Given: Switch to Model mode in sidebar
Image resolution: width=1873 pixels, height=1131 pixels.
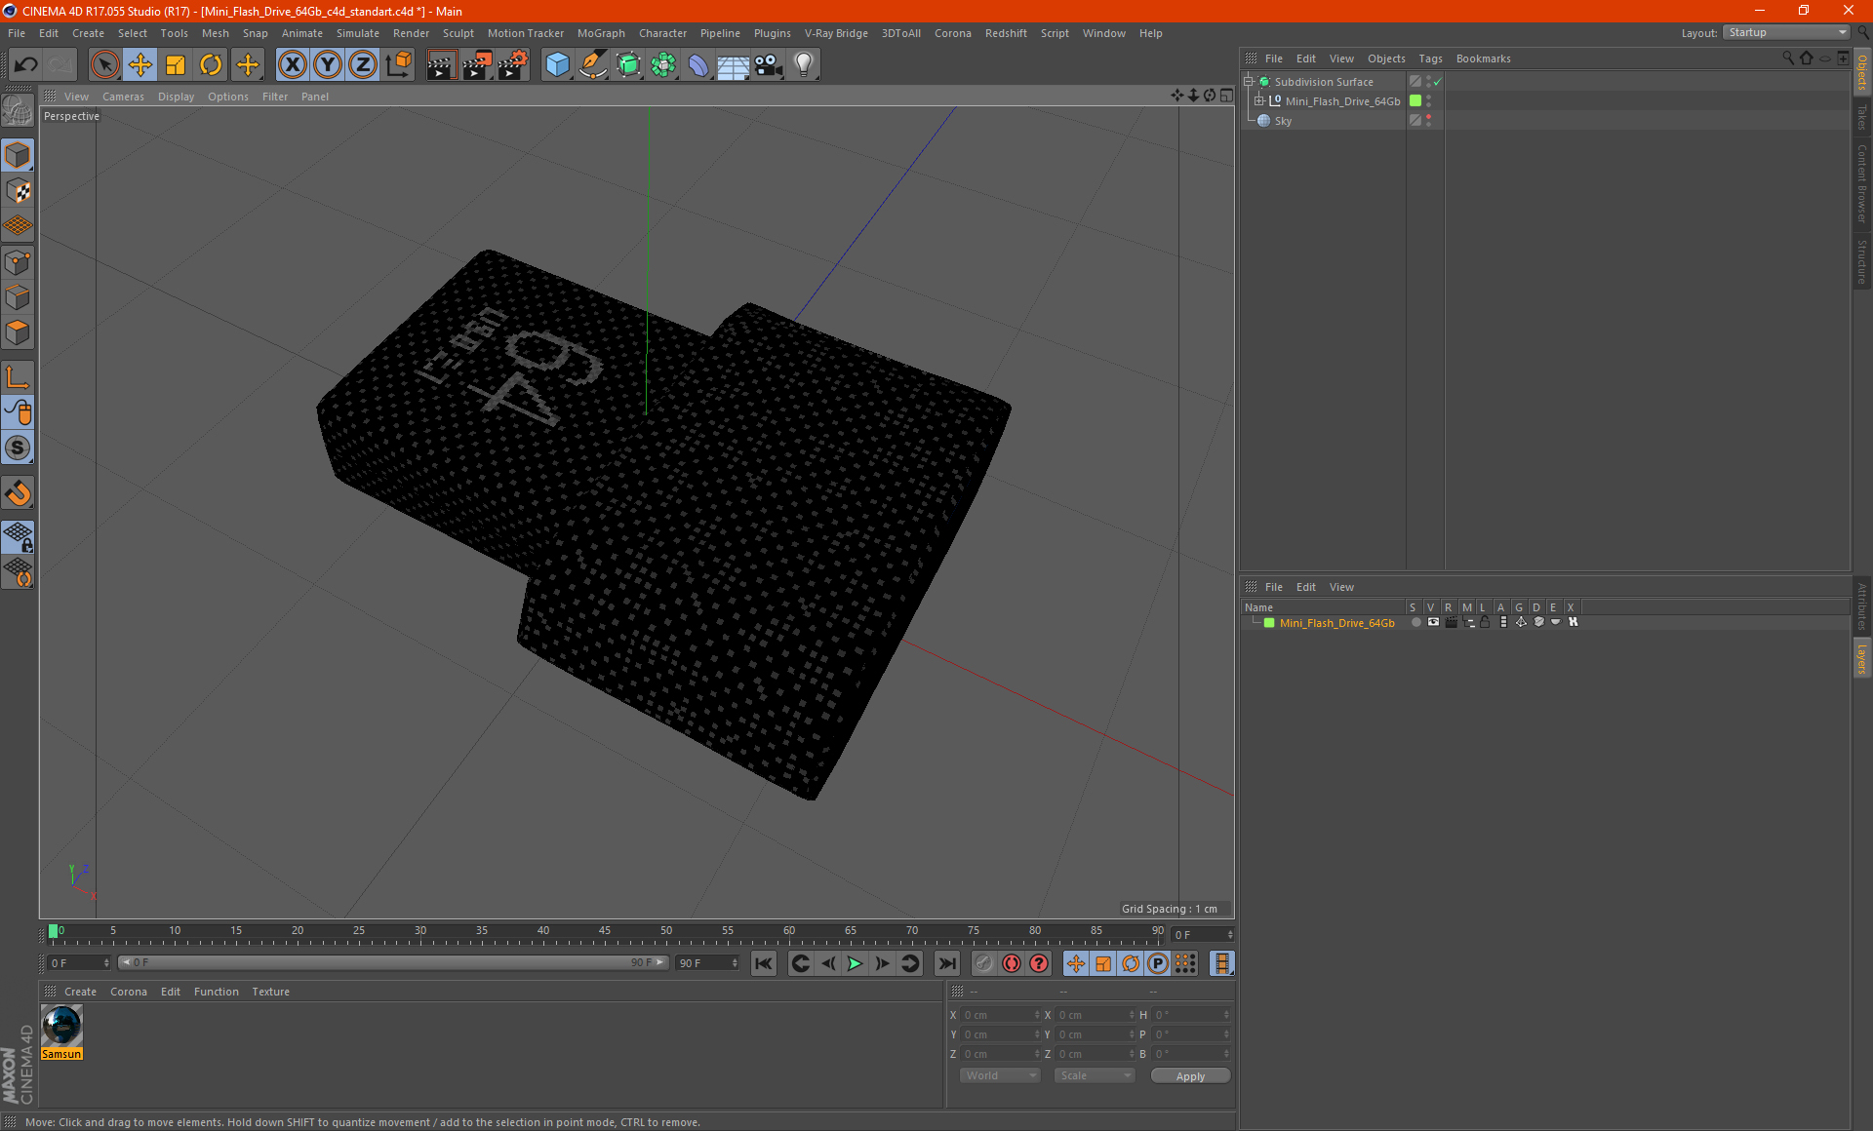Looking at the screenshot, I should 18,156.
